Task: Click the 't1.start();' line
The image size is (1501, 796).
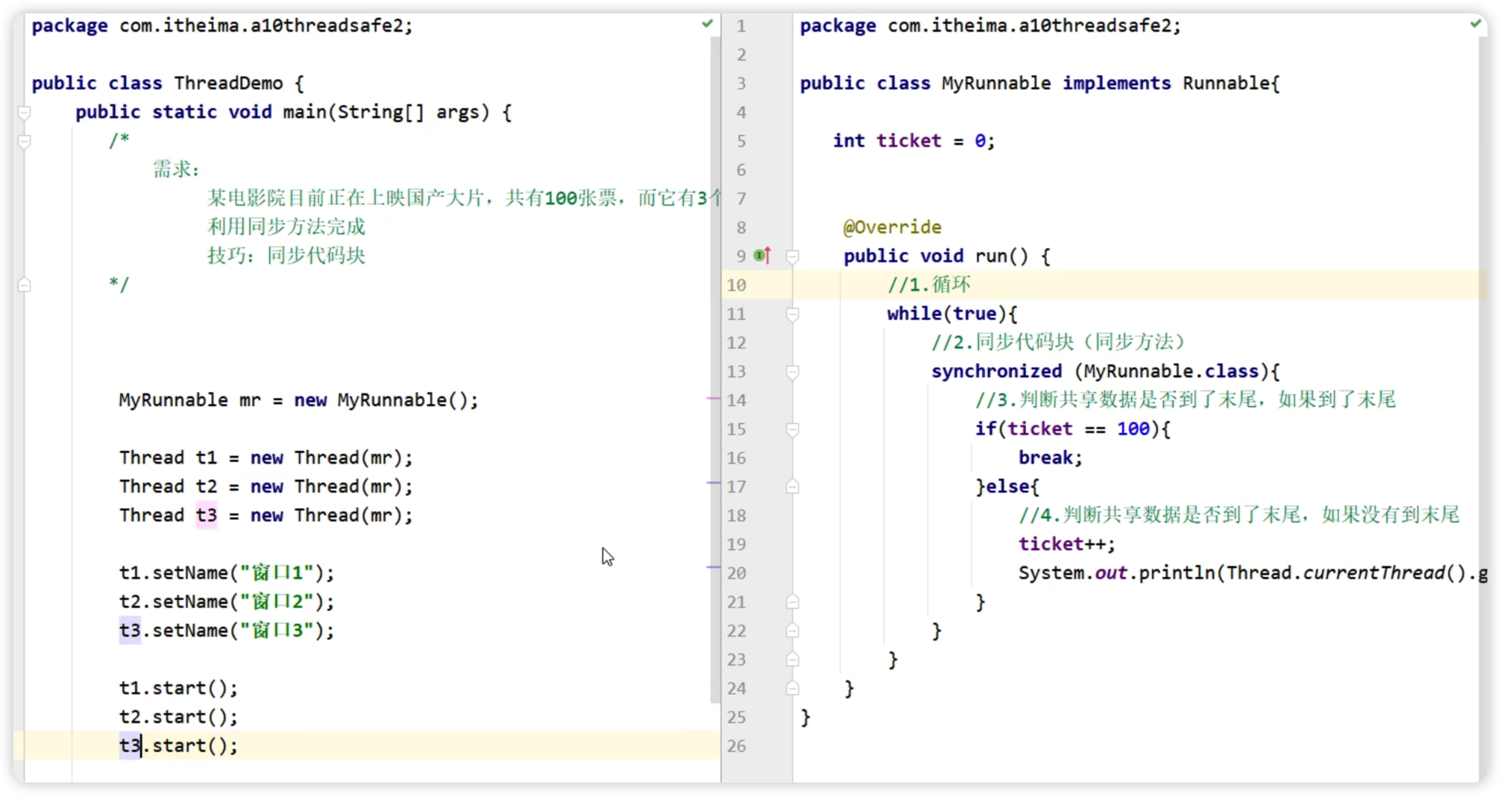Action: [178, 688]
